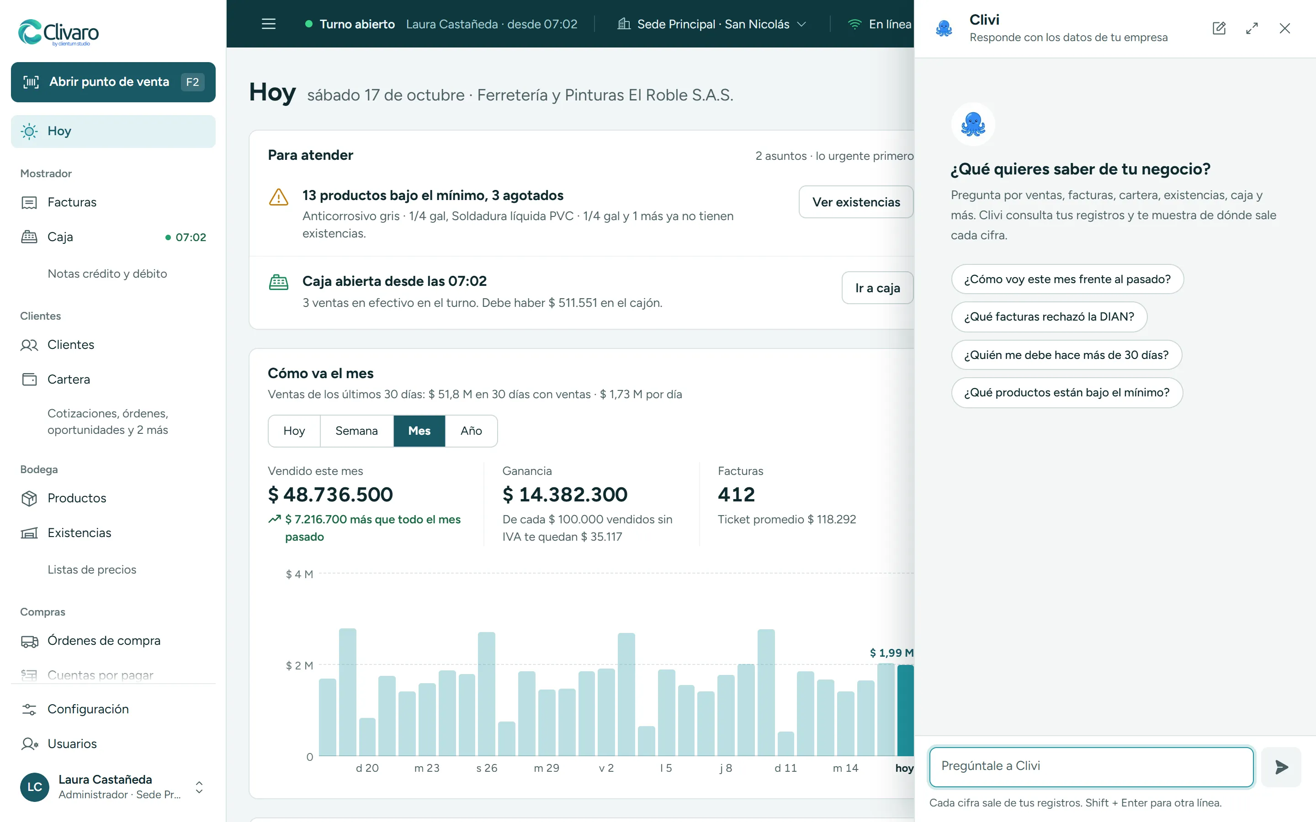1316x822 pixels.
Task: Click Abrir punto de venta button
Action: point(113,82)
